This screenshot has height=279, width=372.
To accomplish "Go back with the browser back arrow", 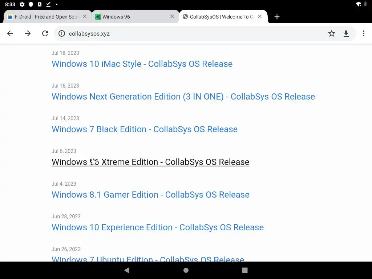I will click(10, 33).
